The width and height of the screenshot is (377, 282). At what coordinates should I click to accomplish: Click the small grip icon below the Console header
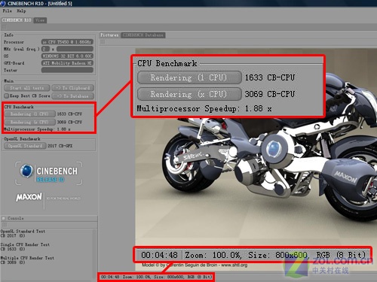click(x=5, y=225)
